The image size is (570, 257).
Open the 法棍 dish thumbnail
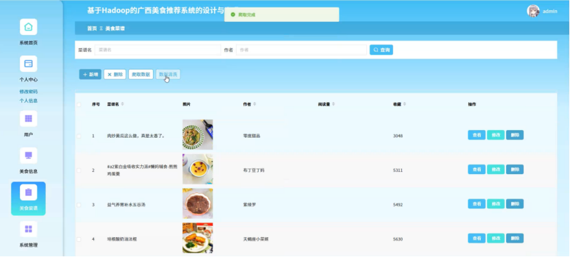click(x=198, y=238)
